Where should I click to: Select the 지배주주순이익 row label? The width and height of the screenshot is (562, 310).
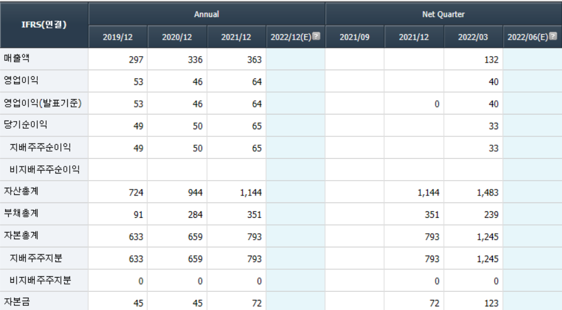click(x=40, y=147)
